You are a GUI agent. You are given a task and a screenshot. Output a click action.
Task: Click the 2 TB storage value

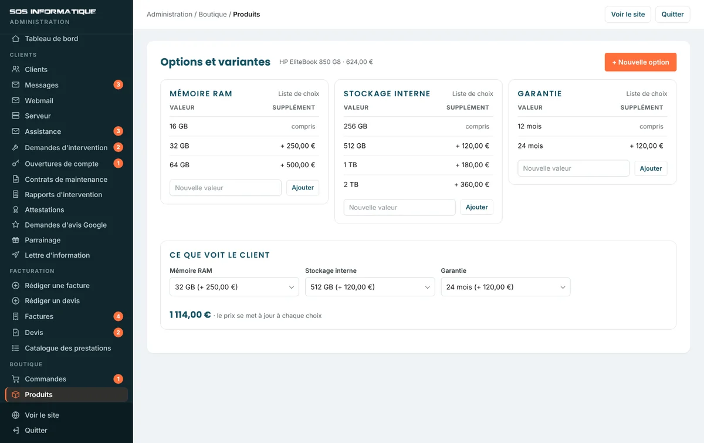(x=351, y=184)
